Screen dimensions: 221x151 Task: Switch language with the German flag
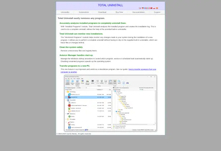[143, 8]
